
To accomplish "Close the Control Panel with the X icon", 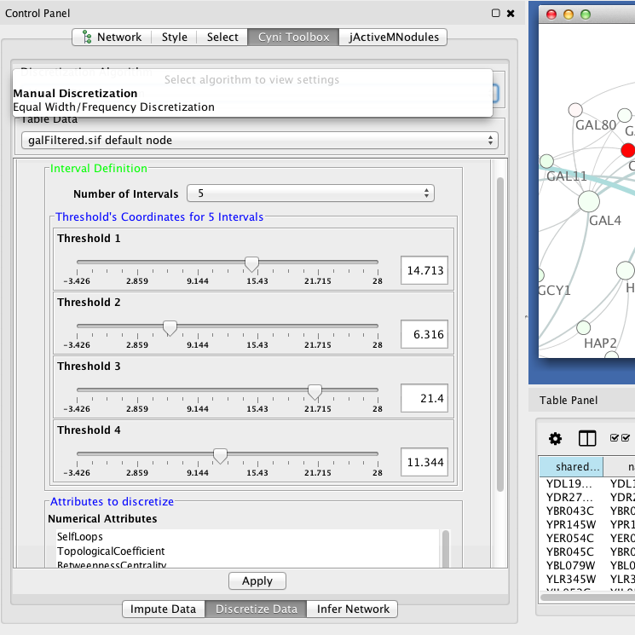I will pos(511,14).
